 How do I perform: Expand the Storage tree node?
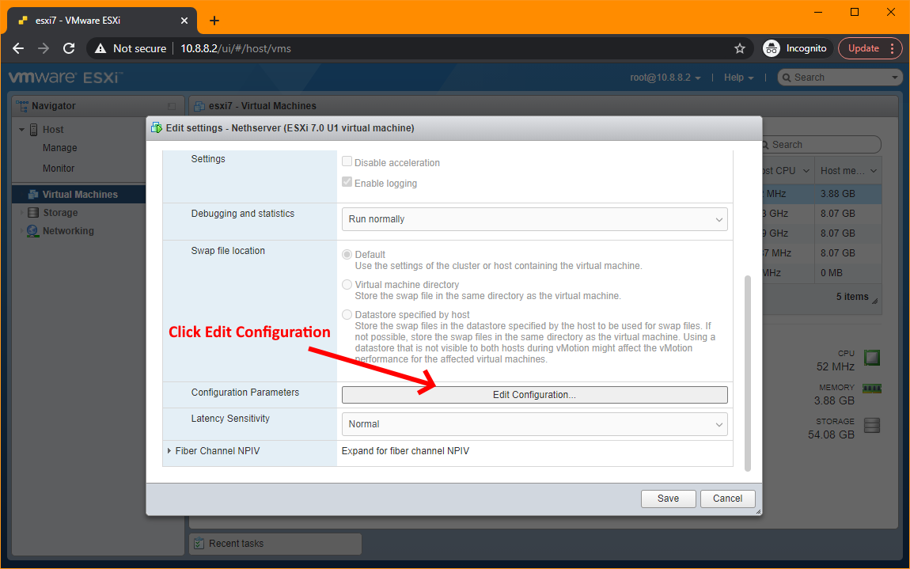point(21,213)
